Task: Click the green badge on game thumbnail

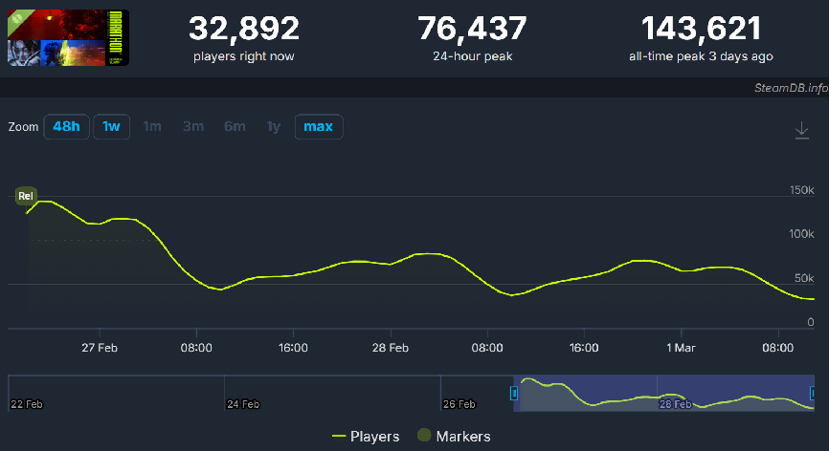Action: [17, 17]
